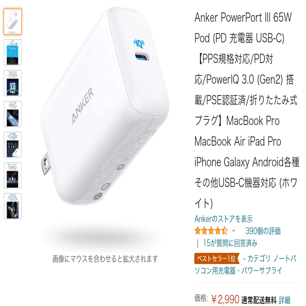View the last thumbnail showing charger in pocket

[13, 206]
